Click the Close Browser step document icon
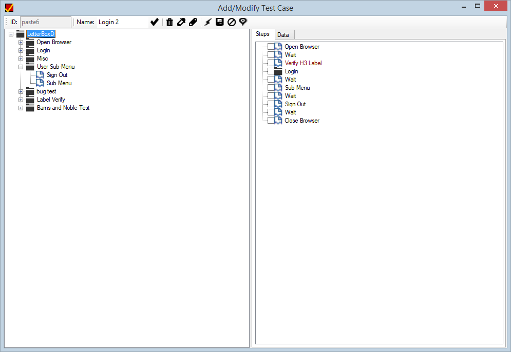The height and width of the screenshot is (352, 511). tap(278, 121)
